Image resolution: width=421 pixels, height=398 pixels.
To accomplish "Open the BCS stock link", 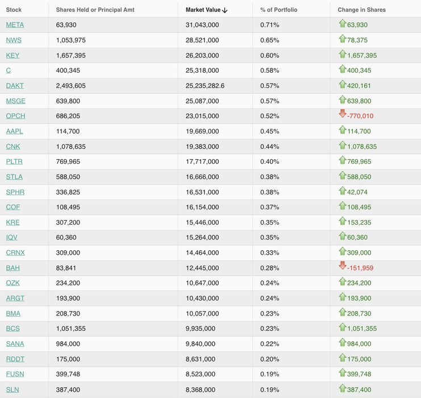I will [x=12, y=329].
